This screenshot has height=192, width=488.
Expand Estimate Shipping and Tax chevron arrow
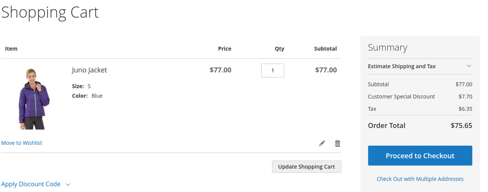click(468, 66)
